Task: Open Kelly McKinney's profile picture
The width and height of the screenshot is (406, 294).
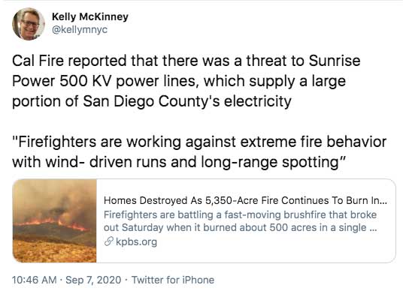Action: tap(29, 24)
